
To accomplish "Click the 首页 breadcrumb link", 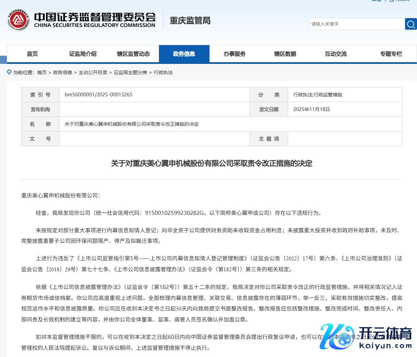I will [x=42, y=72].
